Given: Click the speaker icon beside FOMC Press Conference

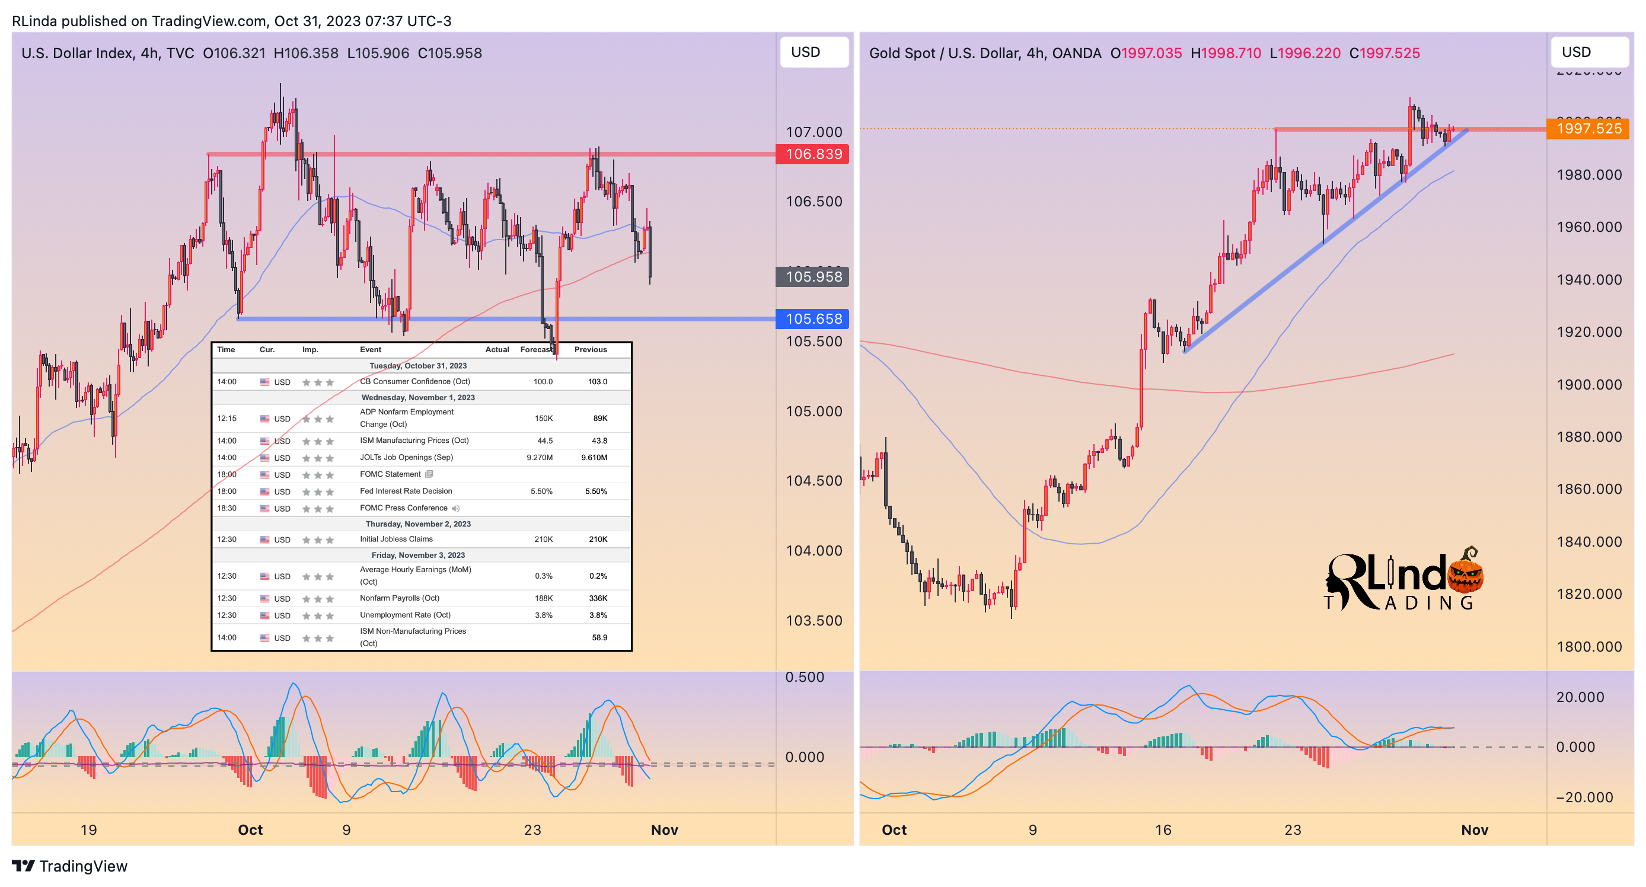Looking at the screenshot, I should coord(455,509).
